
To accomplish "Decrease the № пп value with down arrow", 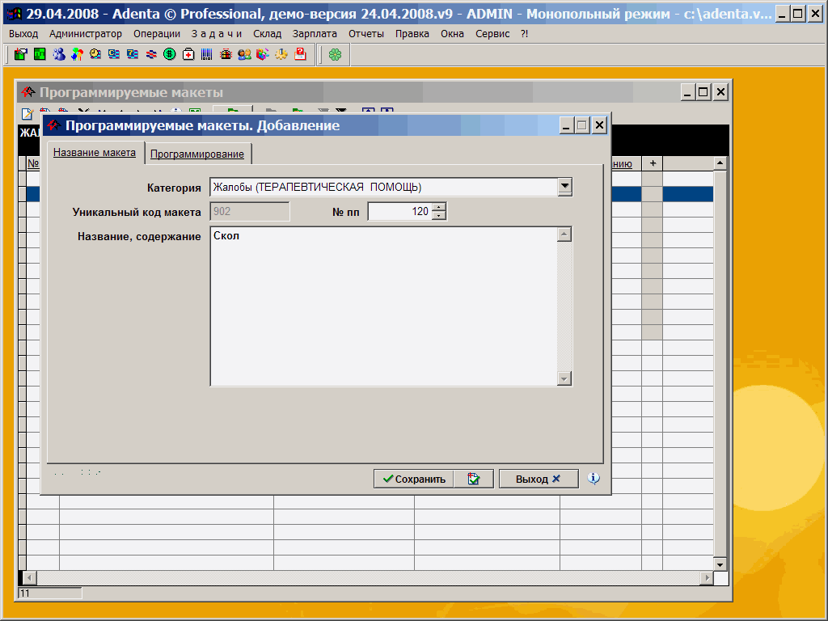I will coord(439,216).
